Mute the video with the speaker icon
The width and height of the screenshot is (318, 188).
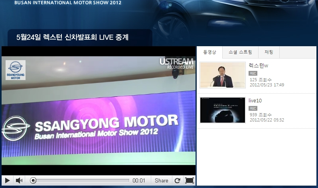click(19, 180)
